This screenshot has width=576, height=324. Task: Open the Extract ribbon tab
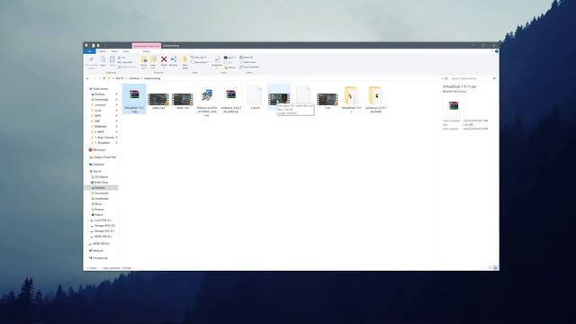click(x=146, y=51)
